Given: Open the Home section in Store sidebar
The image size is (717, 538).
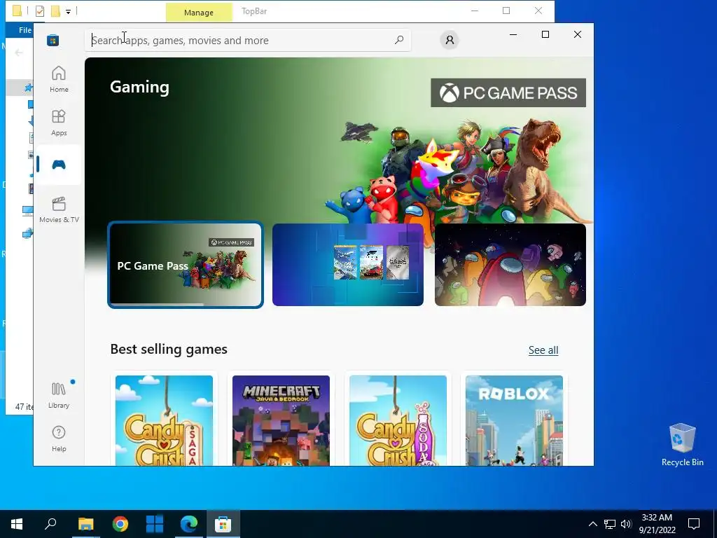Looking at the screenshot, I should click(59, 79).
